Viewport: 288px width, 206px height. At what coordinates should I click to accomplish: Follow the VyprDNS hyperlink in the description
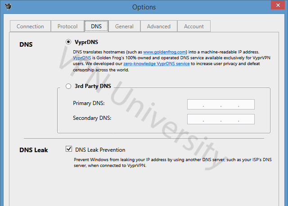(82, 58)
